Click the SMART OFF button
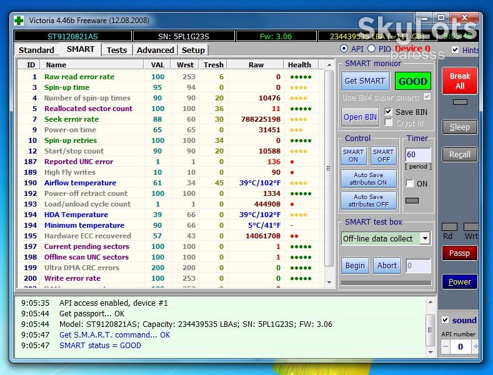The image size is (493, 375). 383,156
